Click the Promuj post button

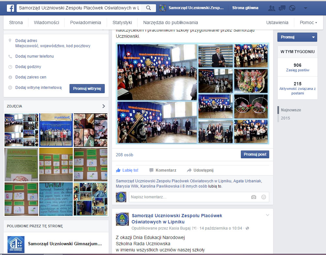(255, 154)
